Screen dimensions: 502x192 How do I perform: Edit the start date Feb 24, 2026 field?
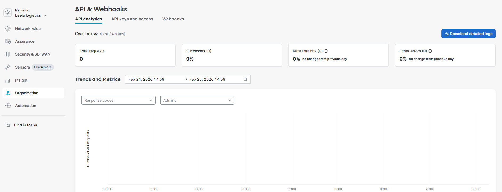(146, 79)
